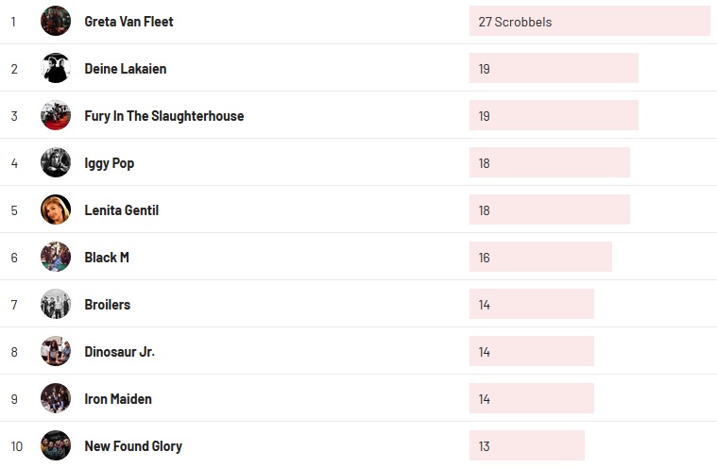Open the Greta Van Fleet artist link
Screen dimensions: 717x468
click(128, 21)
